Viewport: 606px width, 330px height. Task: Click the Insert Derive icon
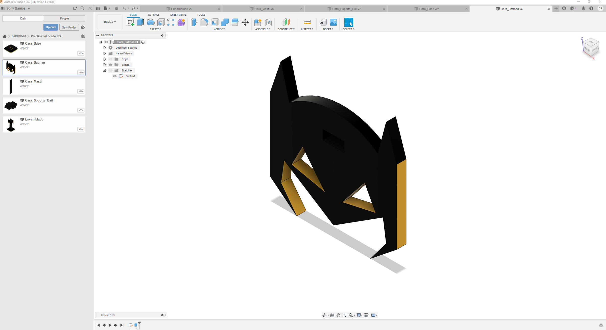tap(323, 22)
